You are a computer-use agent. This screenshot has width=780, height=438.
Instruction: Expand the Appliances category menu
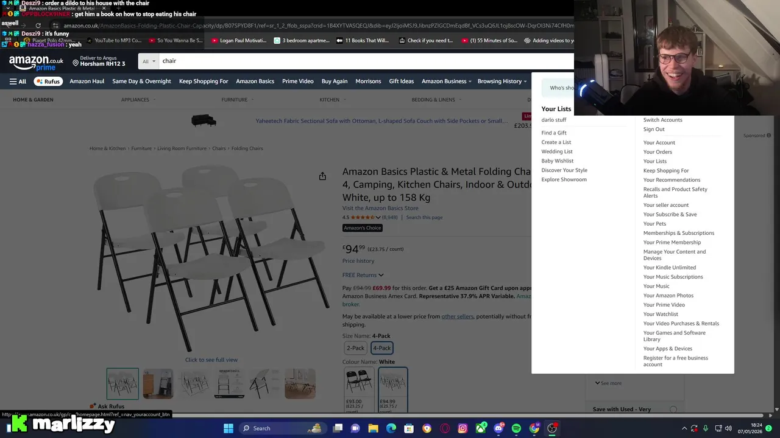click(138, 100)
